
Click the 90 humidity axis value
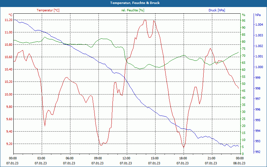coord(244,28)
